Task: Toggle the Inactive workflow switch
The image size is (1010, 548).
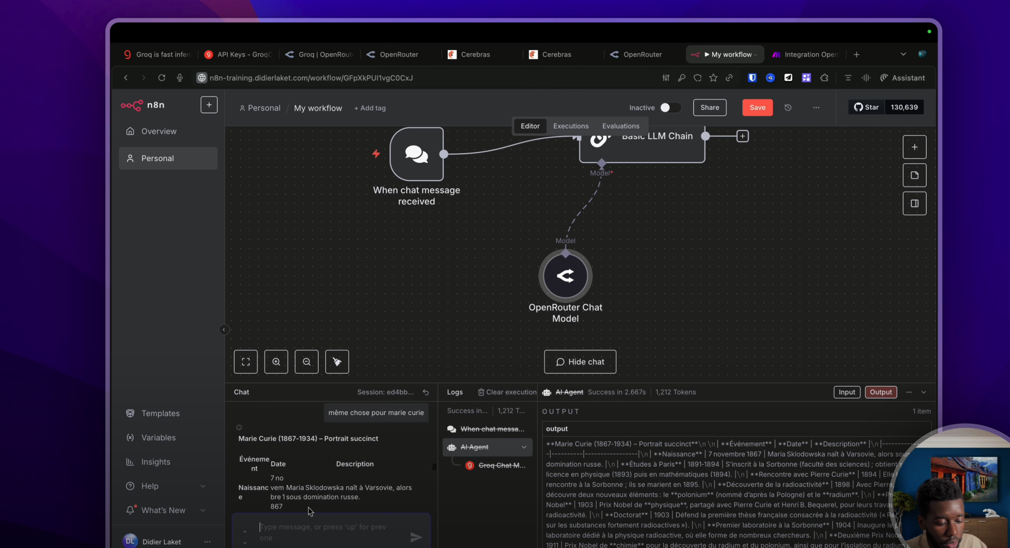Action: pyautogui.click(x=670, y=108)
